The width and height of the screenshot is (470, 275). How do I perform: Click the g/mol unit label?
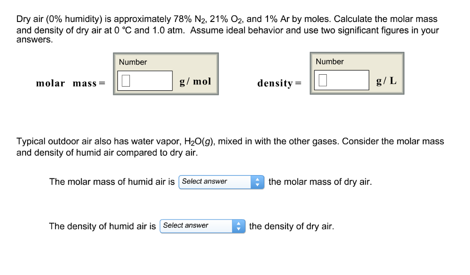[x=195, y=81]
